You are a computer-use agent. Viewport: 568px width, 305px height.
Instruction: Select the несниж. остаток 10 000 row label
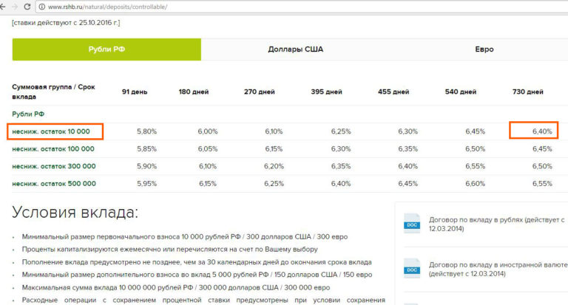click(x=51, y=131)
